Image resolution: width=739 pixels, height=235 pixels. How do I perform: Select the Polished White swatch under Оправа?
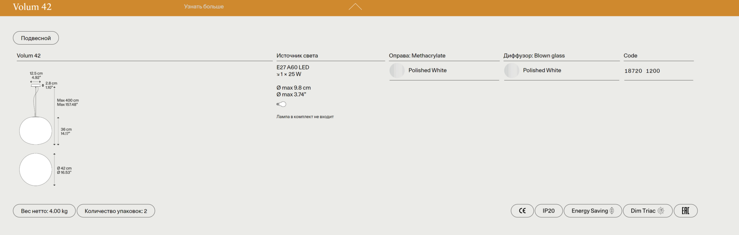(x=397, y=70)
